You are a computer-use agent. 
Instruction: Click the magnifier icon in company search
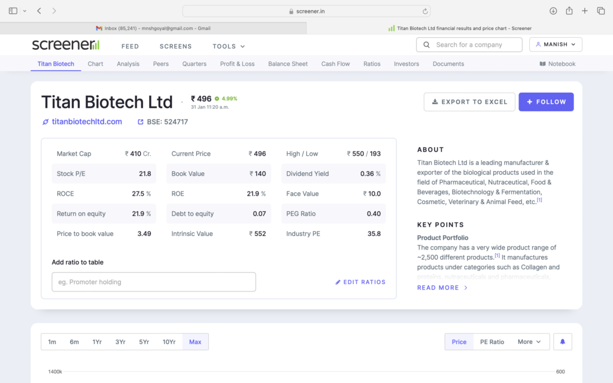(x=426, y=45)
